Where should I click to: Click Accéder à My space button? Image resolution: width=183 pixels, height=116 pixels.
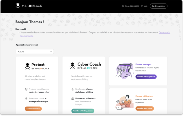pos(145,109)
